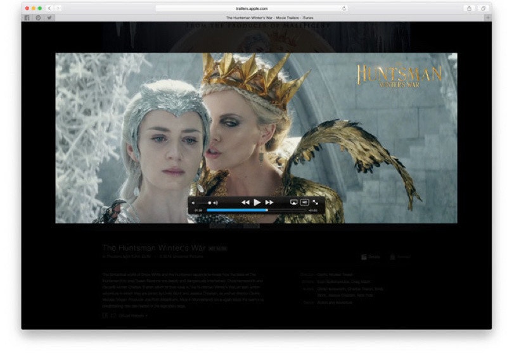Open the Official Website link
This screenshot has height=359, width=507.
click(133, 316)
